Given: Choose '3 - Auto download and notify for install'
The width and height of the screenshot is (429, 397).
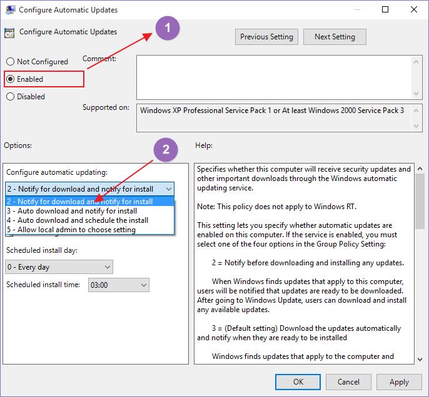Looking at the screenshot, I should (x=89, y=211).
